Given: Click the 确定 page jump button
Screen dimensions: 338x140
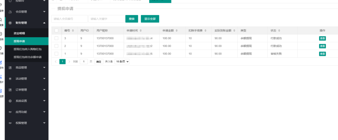Looking at the screenshot, I should coord(99,62).
